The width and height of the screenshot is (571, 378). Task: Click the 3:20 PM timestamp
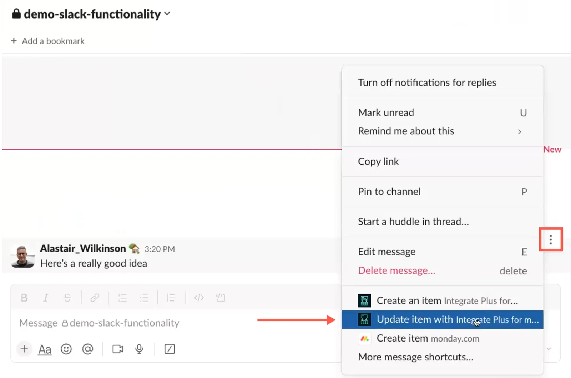[x=160, y=249]
